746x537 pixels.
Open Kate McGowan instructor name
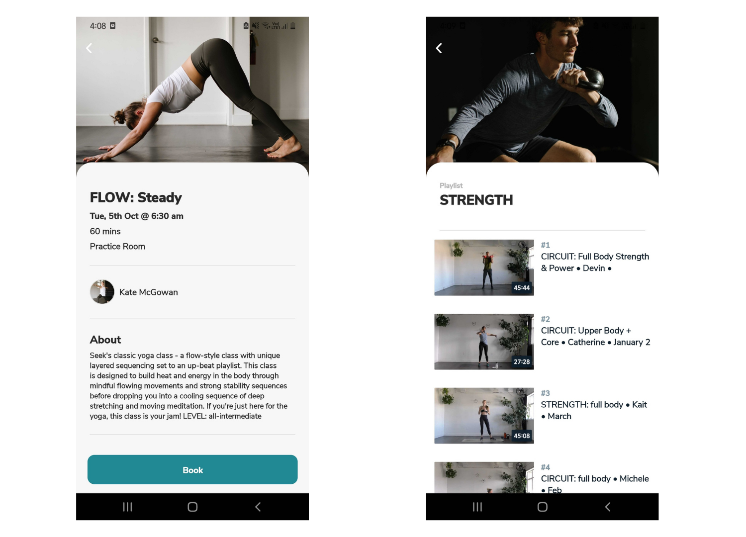click(148, 292)
